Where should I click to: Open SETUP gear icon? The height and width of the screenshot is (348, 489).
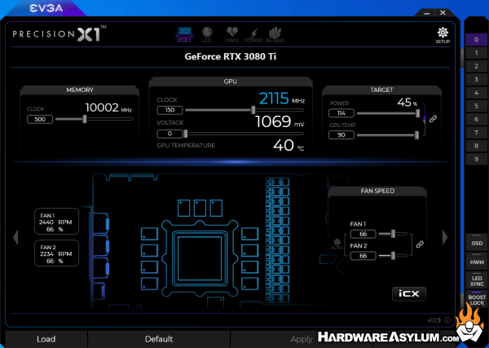[443, 36]
